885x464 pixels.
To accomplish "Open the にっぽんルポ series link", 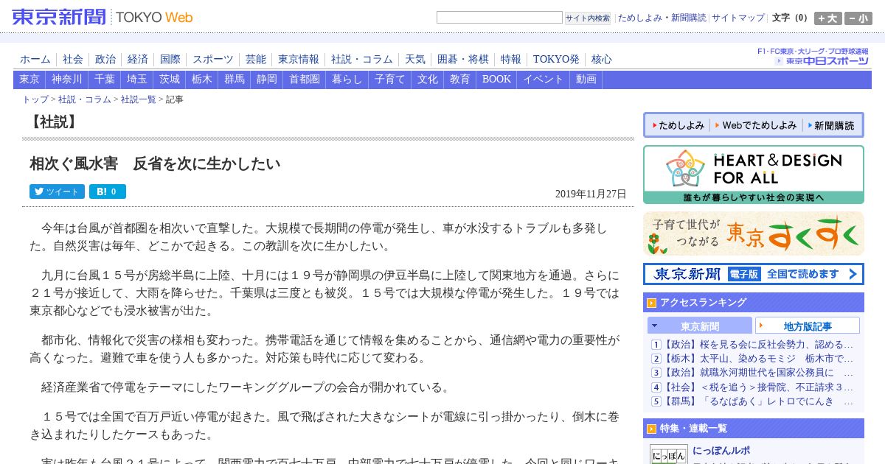I will [x=721, y=450].
